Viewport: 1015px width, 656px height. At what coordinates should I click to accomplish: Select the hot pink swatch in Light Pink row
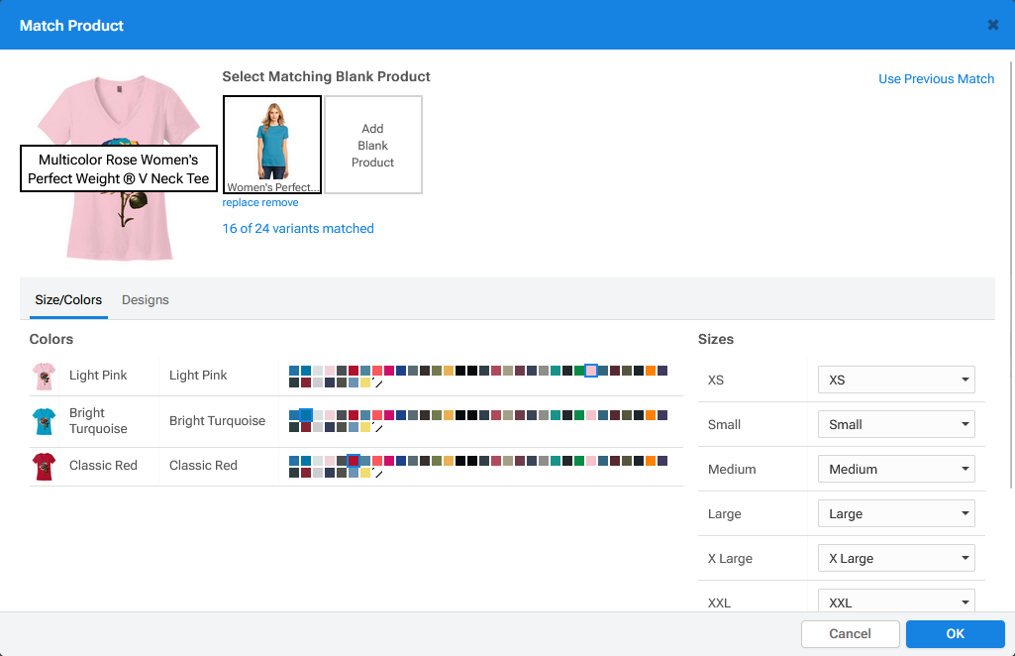point(389,371)
